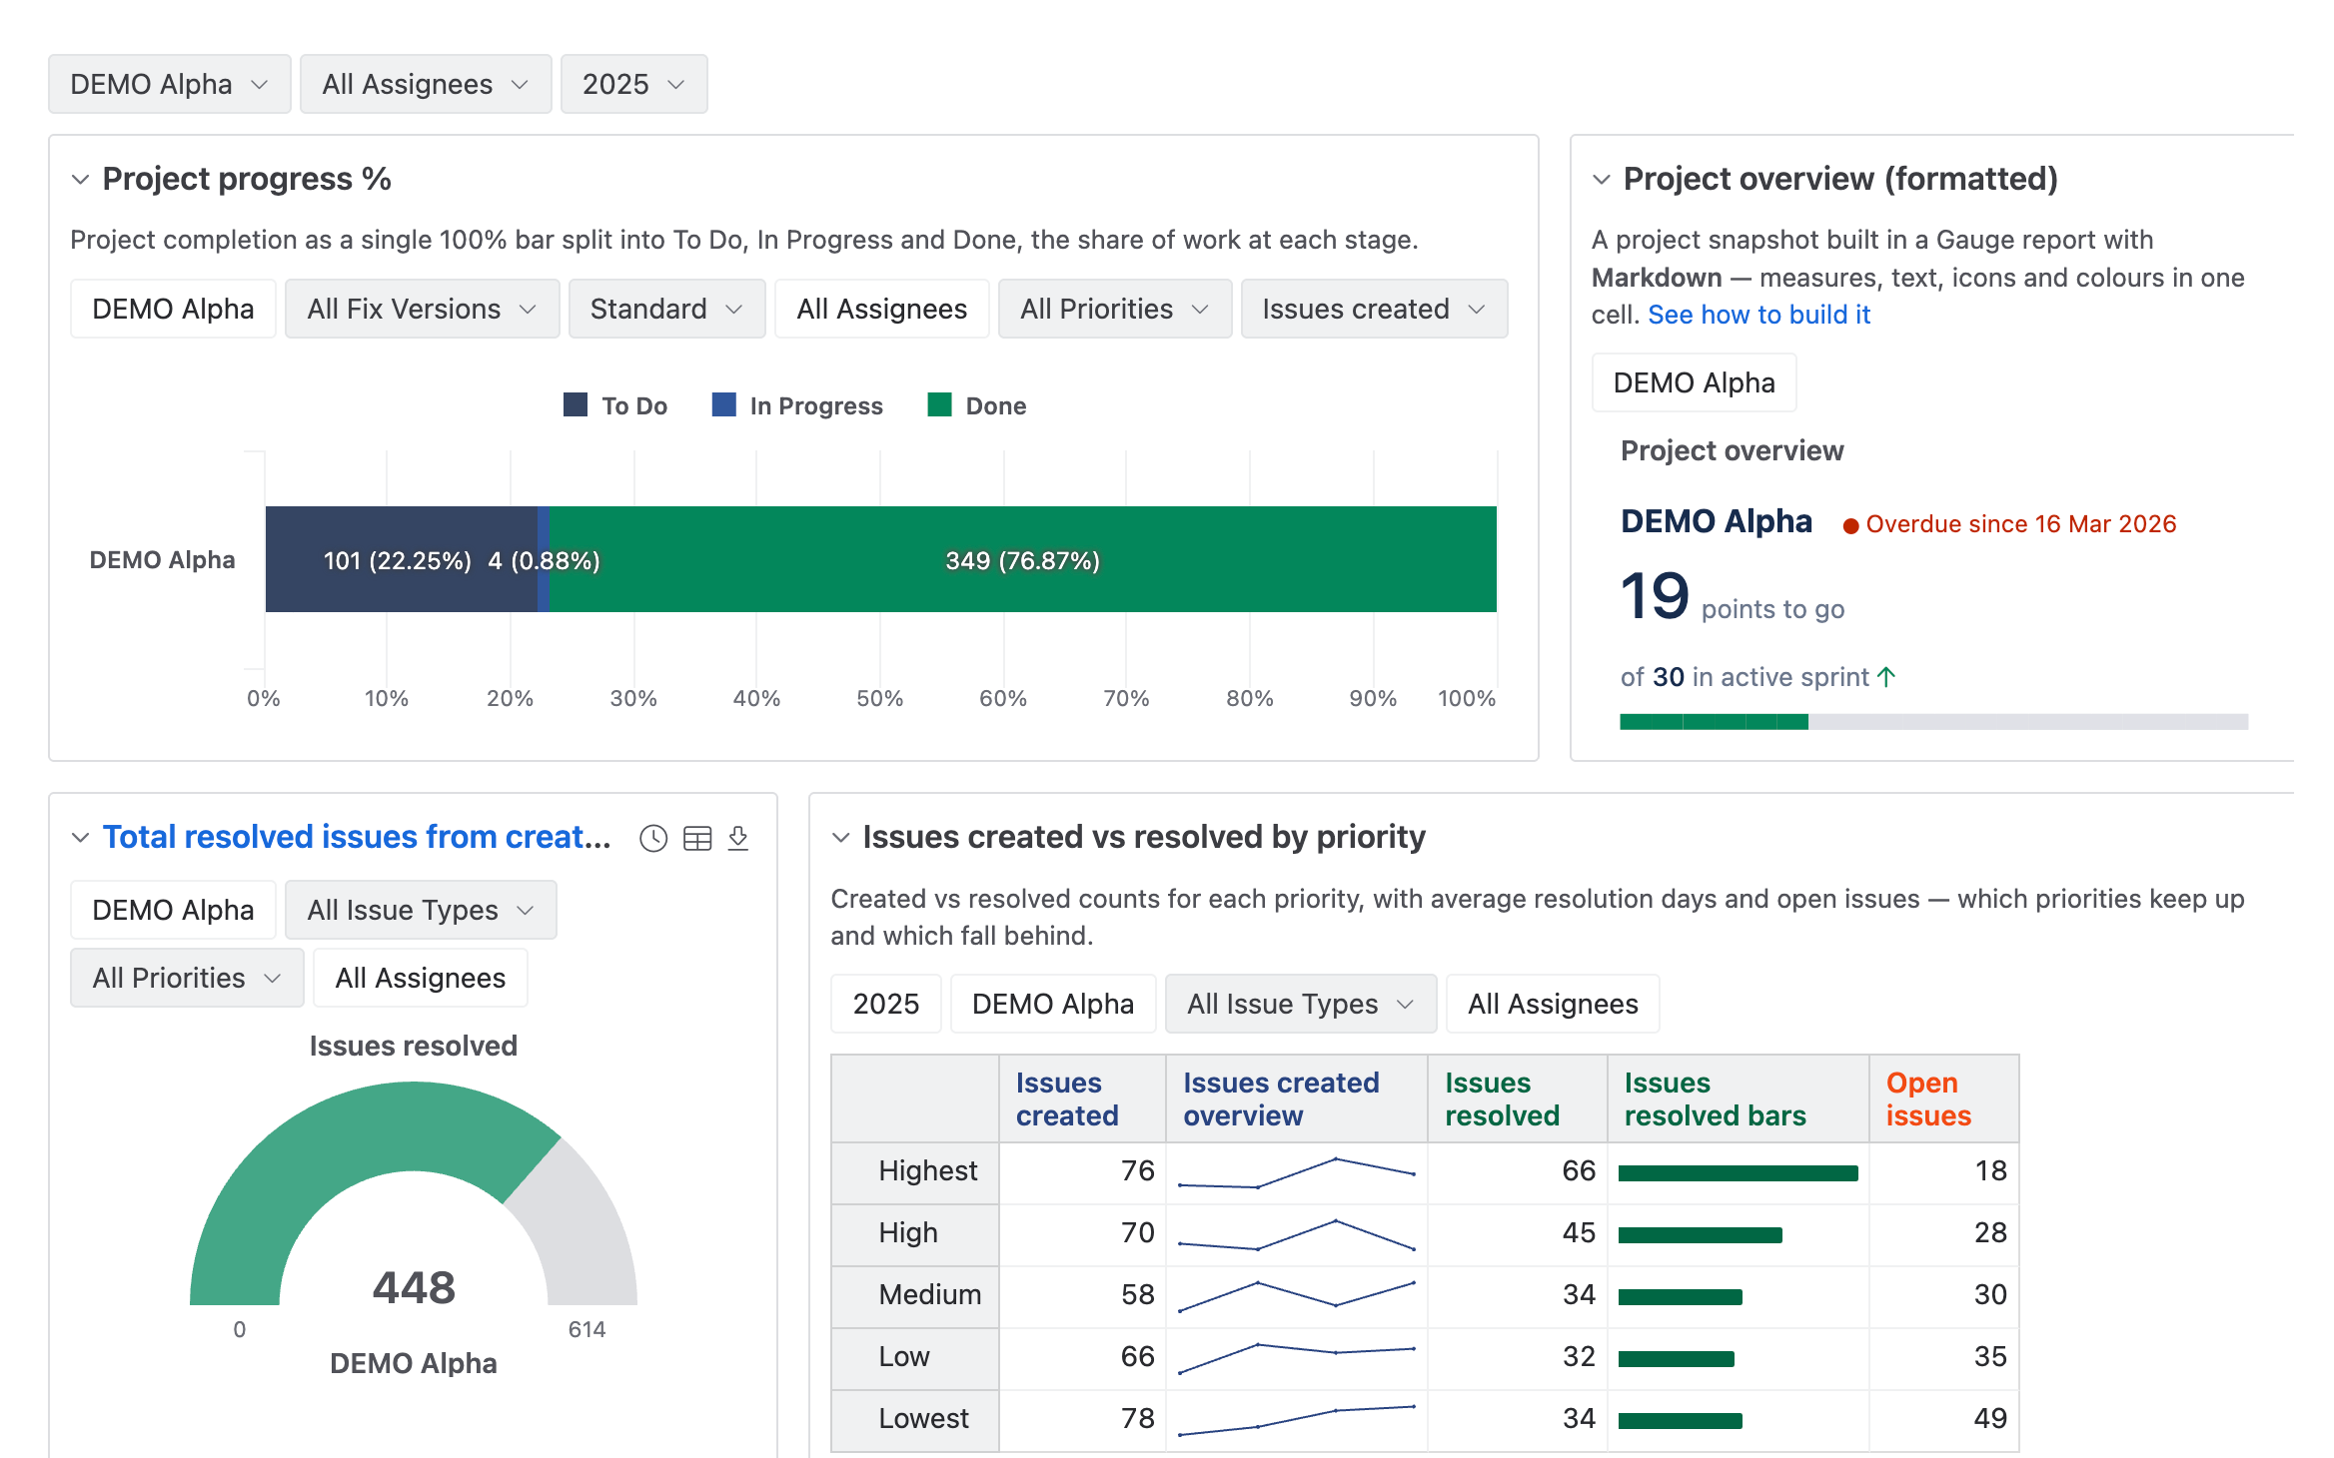
Task: Toggle the In Progress legend swatch
Action: click(x=723, y=404)
